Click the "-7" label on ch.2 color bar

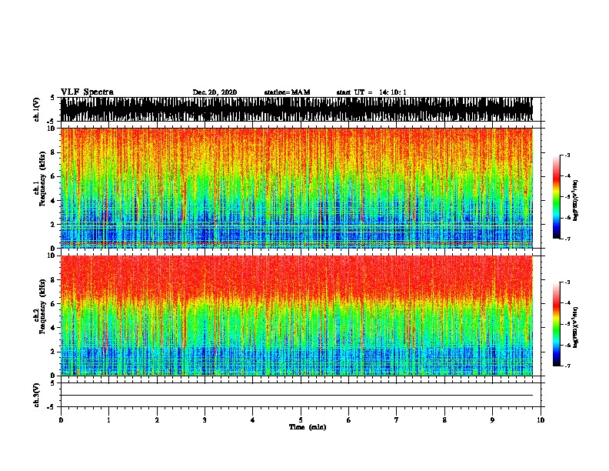(x=567, y=366)
